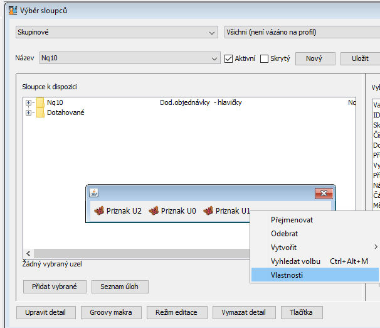The image size is (380, 328).
Task: Click the Priznak U1 butterfly icon
Action: tap(208, 211)
